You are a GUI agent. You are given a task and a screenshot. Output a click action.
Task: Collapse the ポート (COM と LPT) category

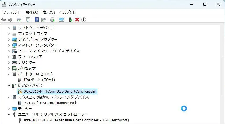(9, 74)
